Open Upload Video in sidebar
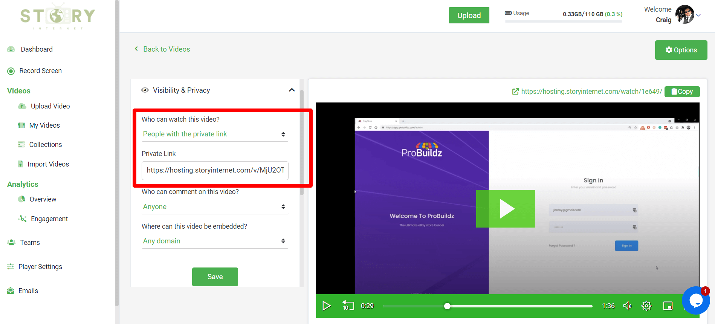715x324 pixels. pyautogui.click(x=50, y=106)
